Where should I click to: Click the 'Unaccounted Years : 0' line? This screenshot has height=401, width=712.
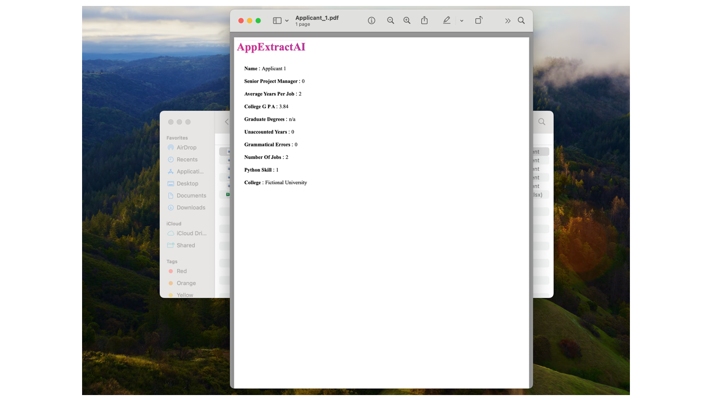[269, 132]
